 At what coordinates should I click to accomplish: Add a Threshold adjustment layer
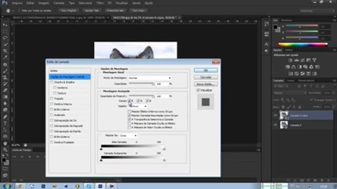click(x=303, y=73)
